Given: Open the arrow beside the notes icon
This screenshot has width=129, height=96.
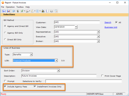Looking at the screenshot, I should (x=30, y=11).
